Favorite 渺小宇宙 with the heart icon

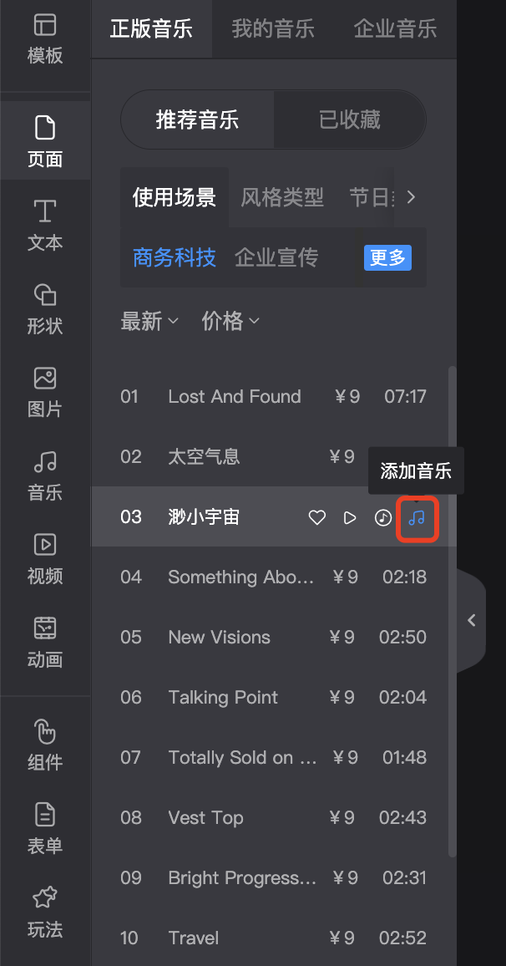click(x=316, y=517)
